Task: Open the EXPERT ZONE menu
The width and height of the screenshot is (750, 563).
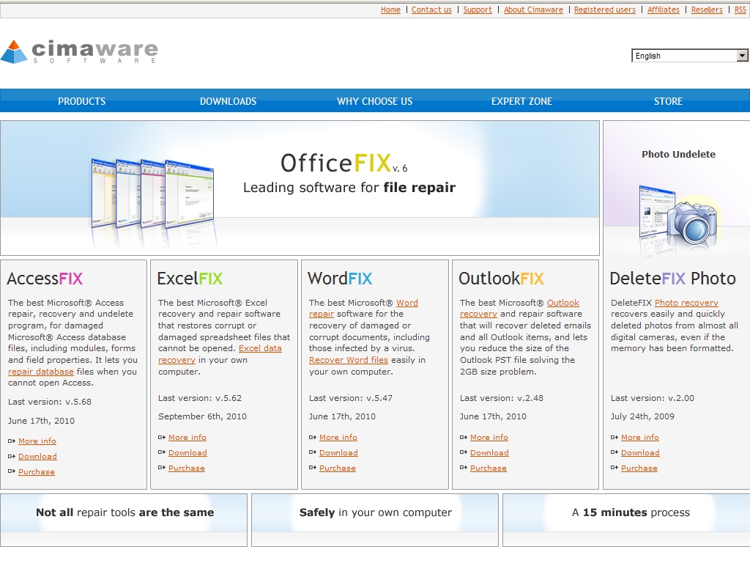Action: [x=521, y=101]
